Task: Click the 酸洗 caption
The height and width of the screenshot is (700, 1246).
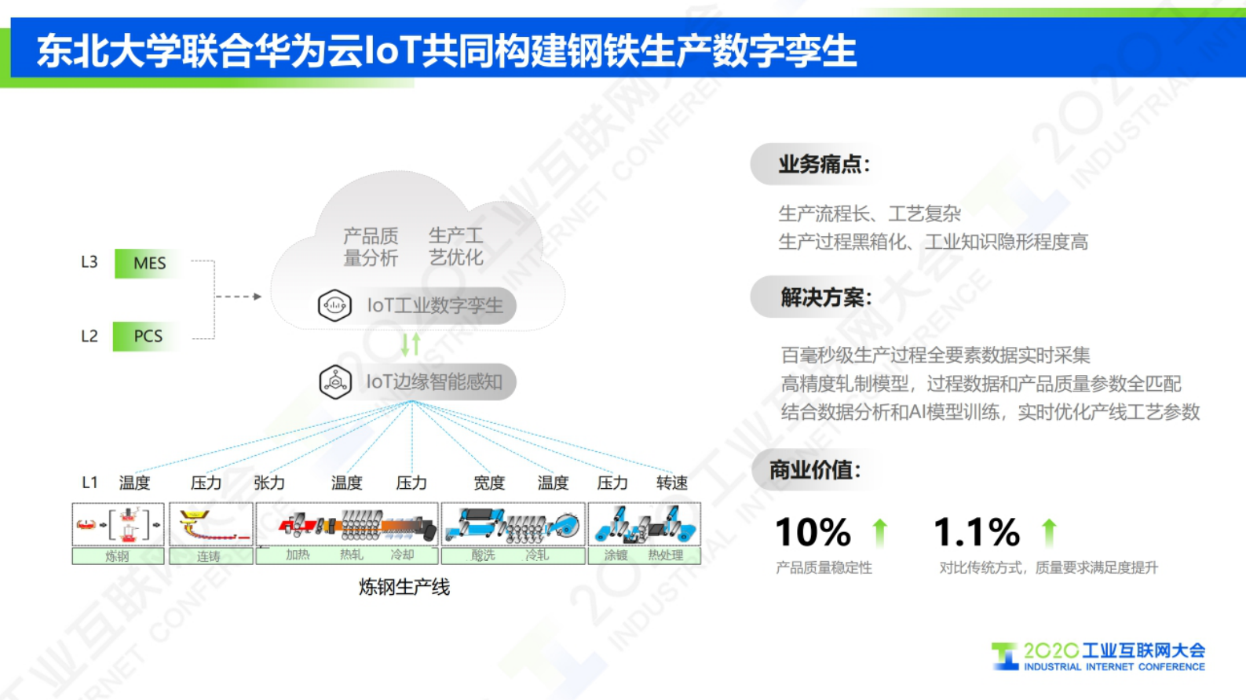Action: tap(483, 555)
